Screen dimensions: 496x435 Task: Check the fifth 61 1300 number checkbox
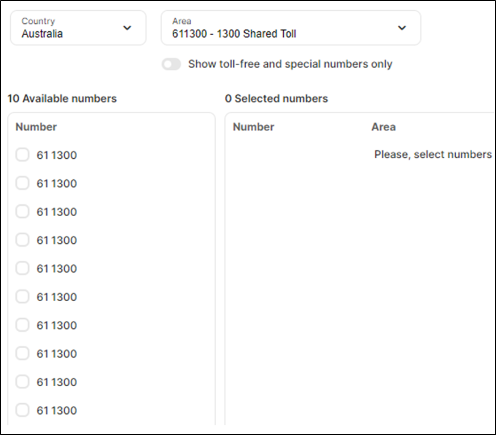coord(22,268)
